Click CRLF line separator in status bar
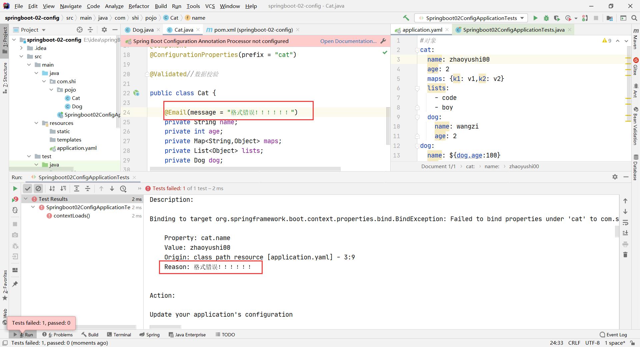 (x=574, y=343)
